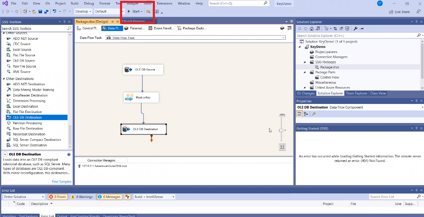Click Pending Changes Filter clock icon

click(x=327, y=29)
